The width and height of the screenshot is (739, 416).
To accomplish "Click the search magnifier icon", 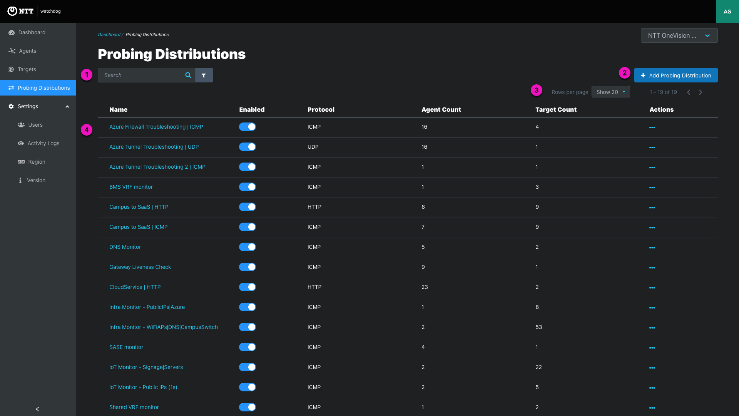I will click(x=188, y=75).
